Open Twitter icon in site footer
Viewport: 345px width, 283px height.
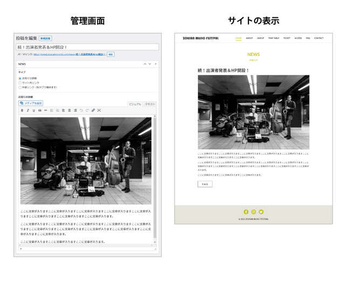[261, 212]
